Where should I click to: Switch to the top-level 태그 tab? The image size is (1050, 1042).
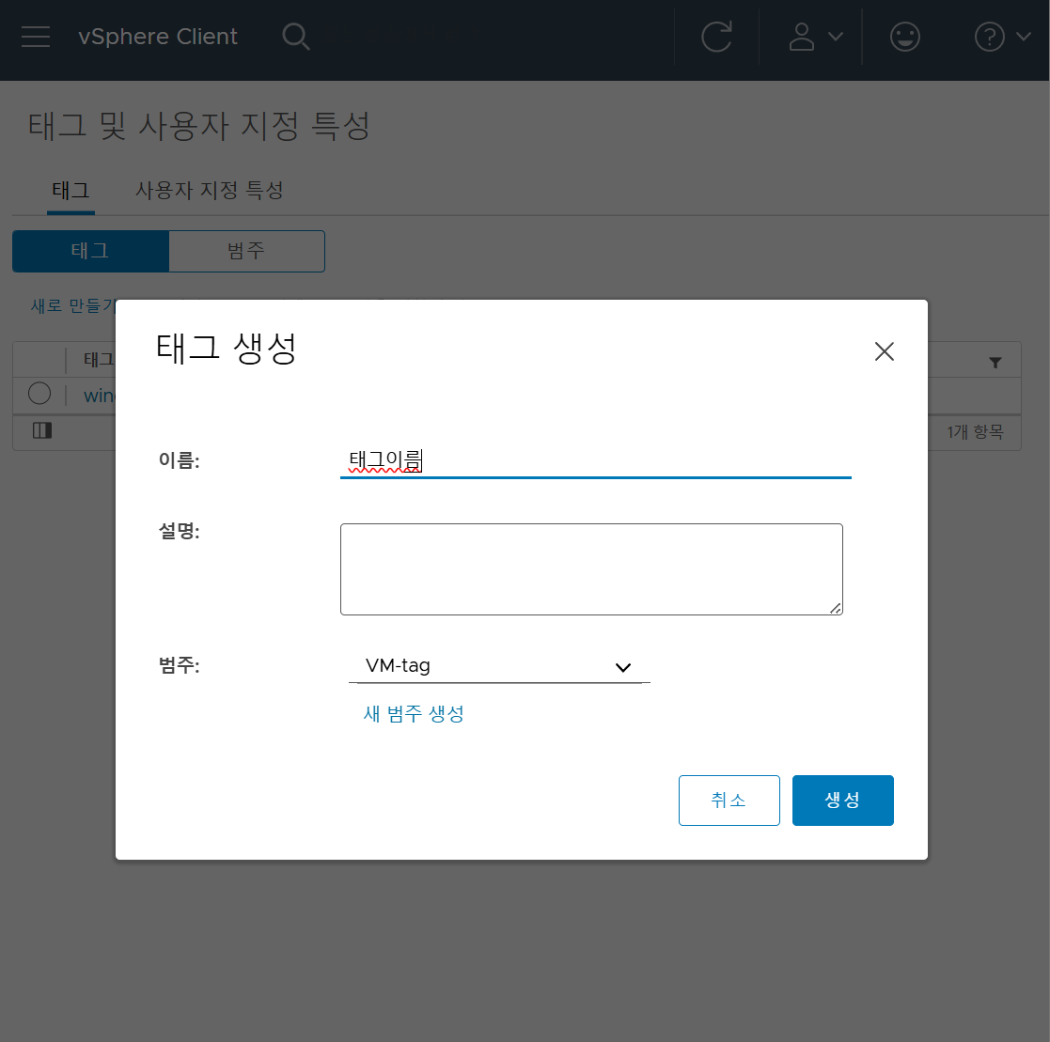pyautogui.click(x=71, y=190)
